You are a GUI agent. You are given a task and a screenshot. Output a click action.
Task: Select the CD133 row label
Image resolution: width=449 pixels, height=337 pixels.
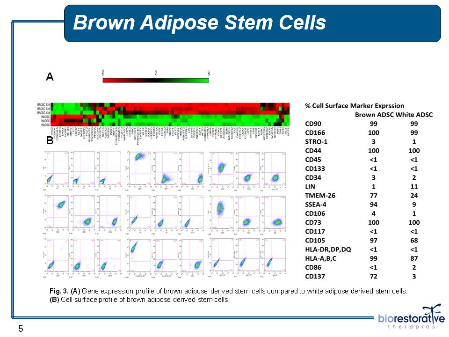(315, 169)
